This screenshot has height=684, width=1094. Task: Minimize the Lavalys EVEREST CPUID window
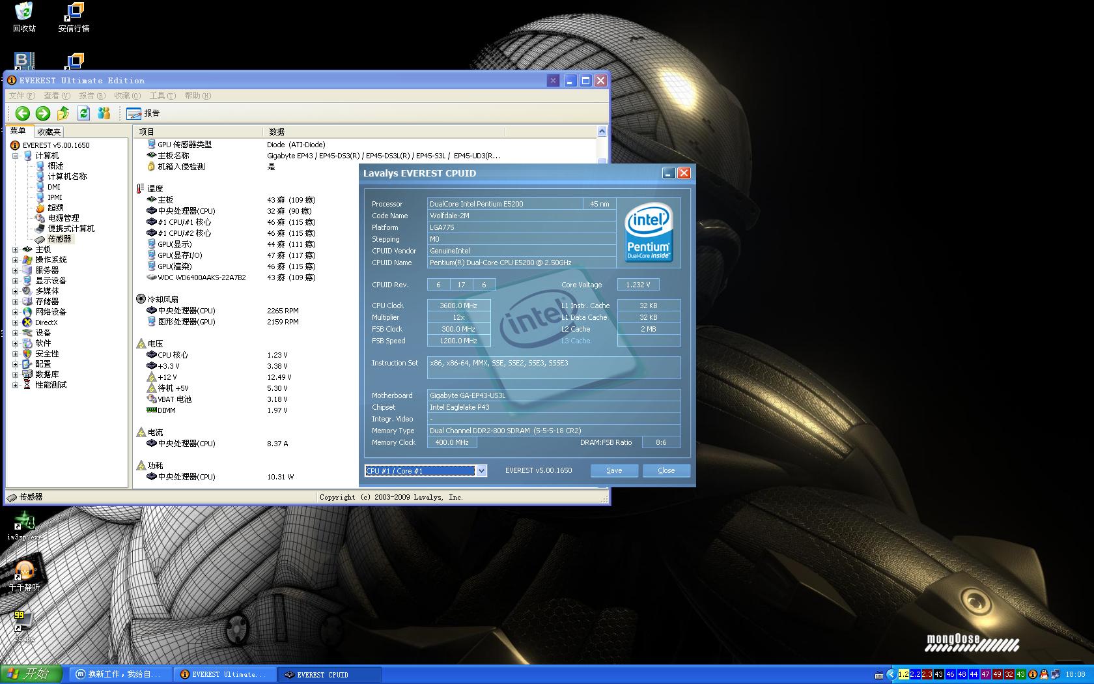[669, 173]
